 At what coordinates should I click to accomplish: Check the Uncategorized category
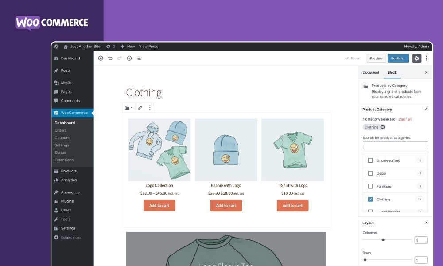click(370, 160)
